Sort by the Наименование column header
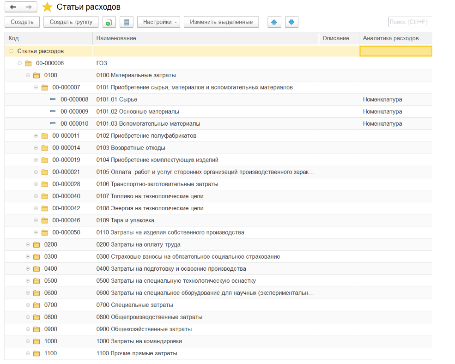The width and height of the screenshot is (455, 364). point(206,38)
